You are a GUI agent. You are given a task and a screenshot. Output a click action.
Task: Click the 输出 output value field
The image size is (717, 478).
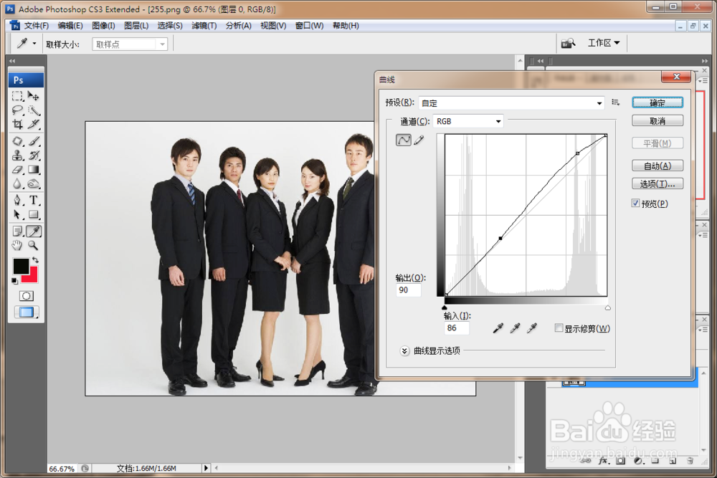pyautogui.click(x=409, y=290)
